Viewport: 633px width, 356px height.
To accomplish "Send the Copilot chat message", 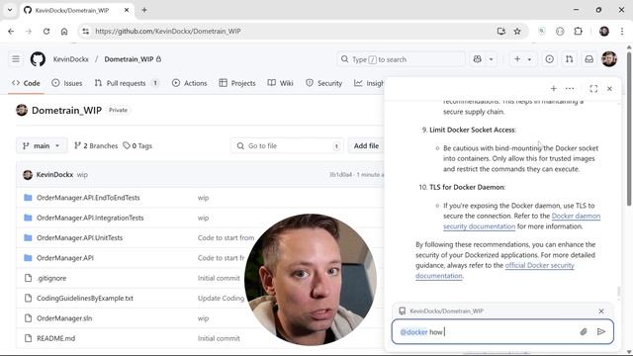I will click(601, 332).
